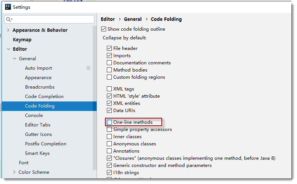This screenshot has width=297, height=184.
Task: Collapse the Editor tree node
Action: tap(8, 49)
